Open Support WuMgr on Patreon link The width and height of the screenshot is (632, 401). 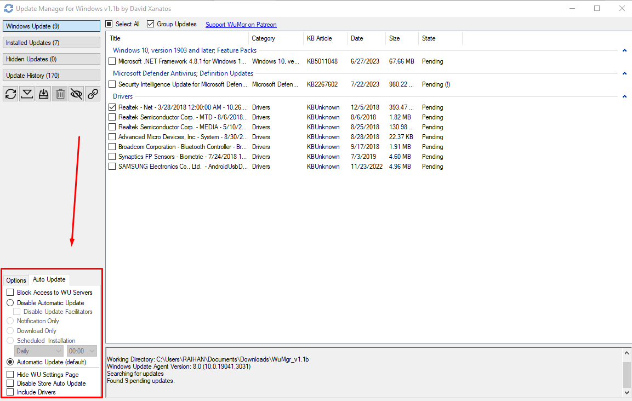(x=241, y=25)
